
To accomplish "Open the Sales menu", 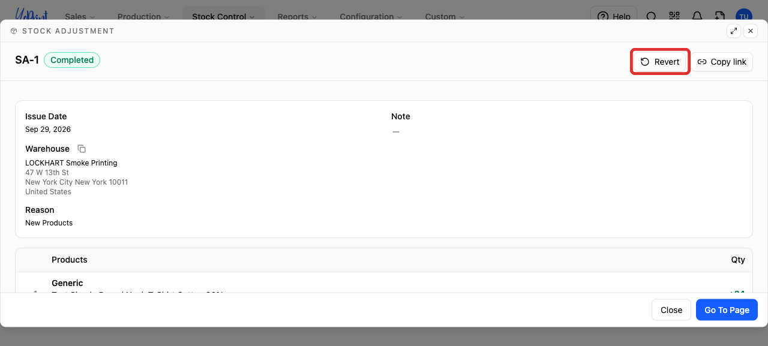I will pyautogui.click(x=80, y=17).
